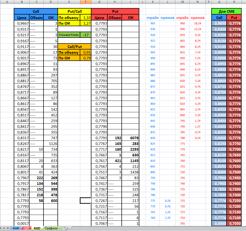Click CME Call cell 0,0000
The image size is (246, 231).
219,223
